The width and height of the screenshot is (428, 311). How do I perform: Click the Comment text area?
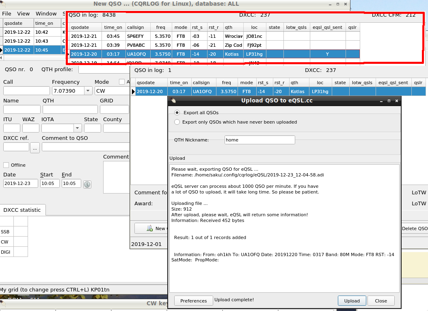(116, 177)
